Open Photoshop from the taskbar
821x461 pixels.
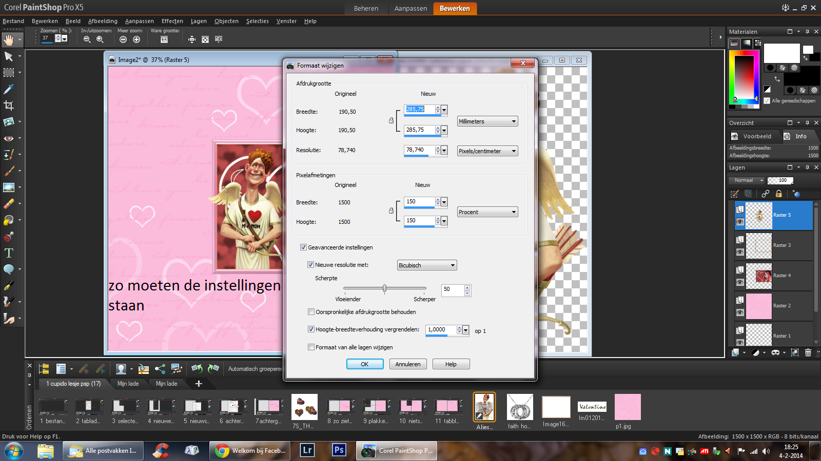[339, 450]
